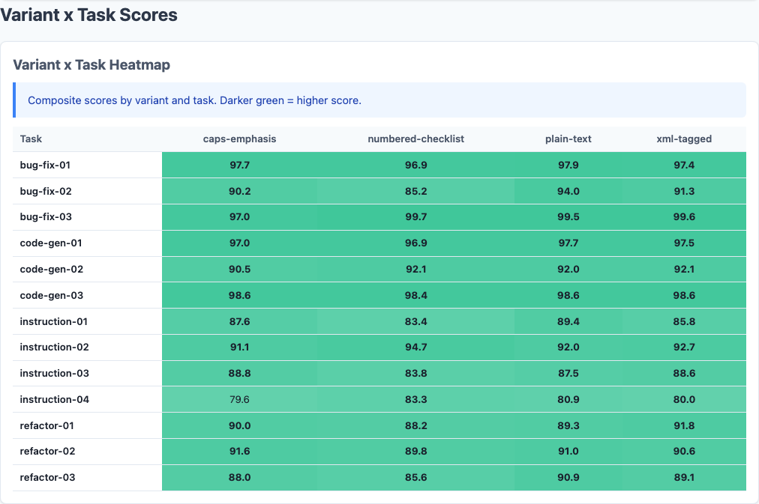This screenshot has height=504, width=759.
Task: Select the bug-fix-01 row label
Action: (46, 165)
